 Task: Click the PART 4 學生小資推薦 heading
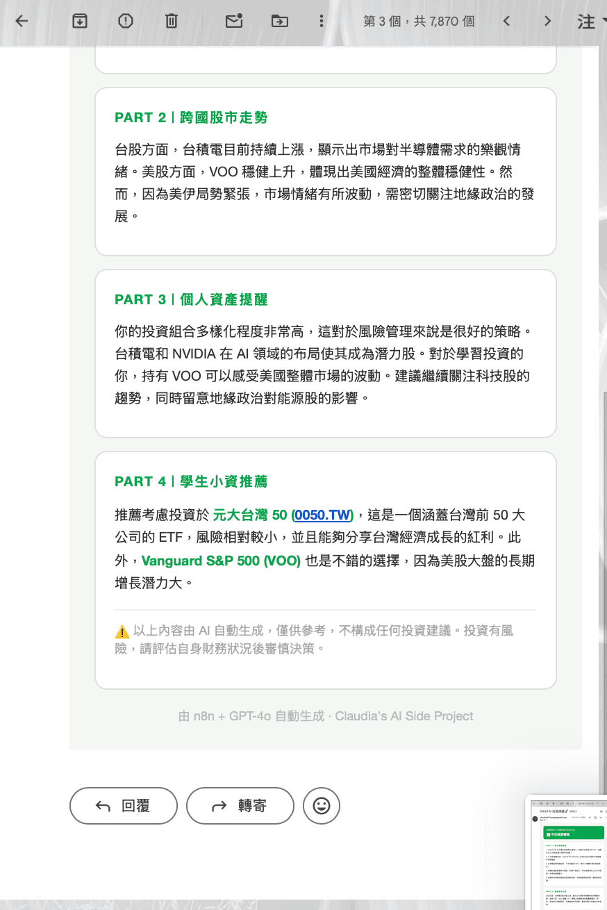(x=191, y=481)
